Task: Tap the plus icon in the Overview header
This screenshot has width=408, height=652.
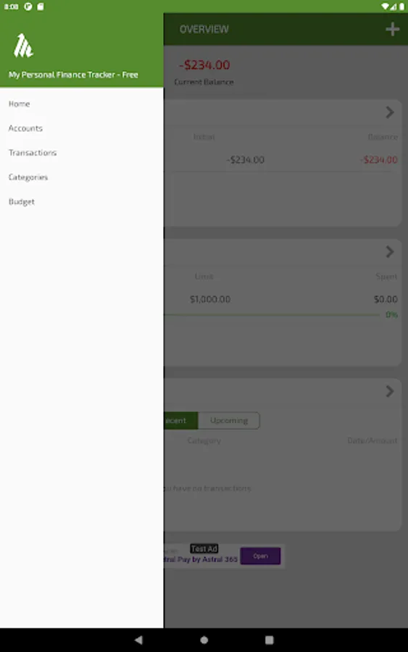Action: point(392,29)
